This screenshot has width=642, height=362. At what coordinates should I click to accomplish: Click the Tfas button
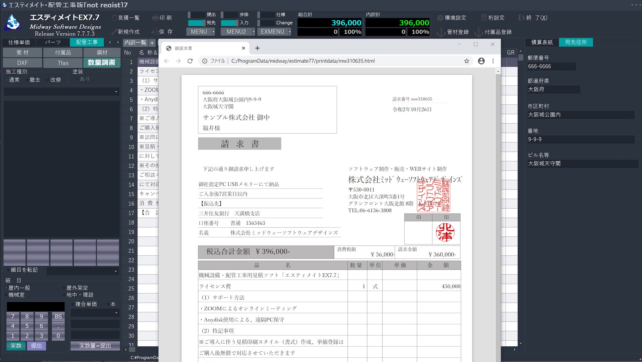pyautogui.click(x=63, y=63)
